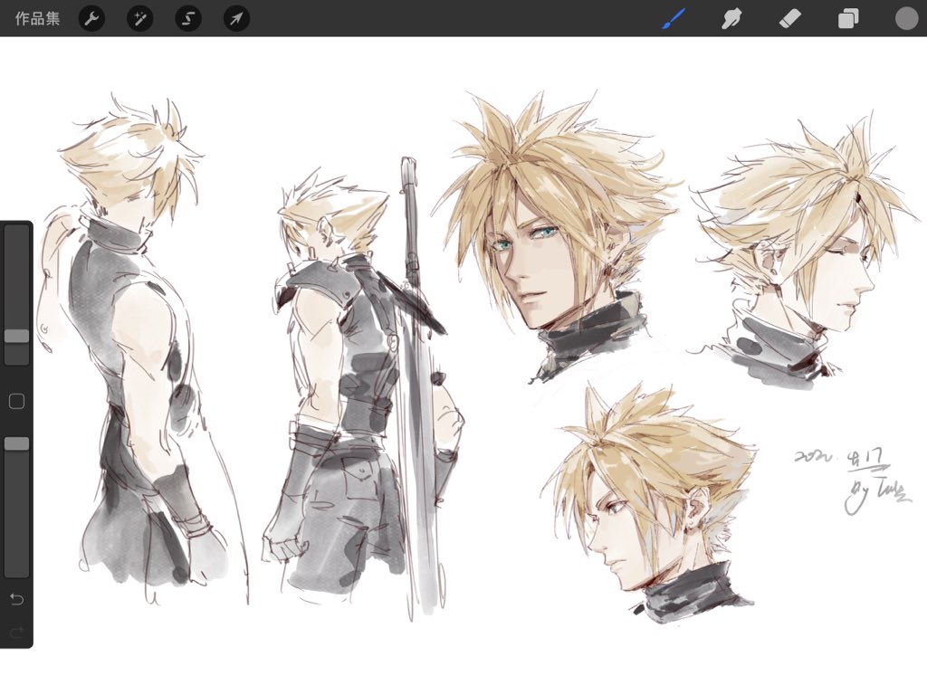
Task: Open the Layers panel
Action: coord(847,19)
